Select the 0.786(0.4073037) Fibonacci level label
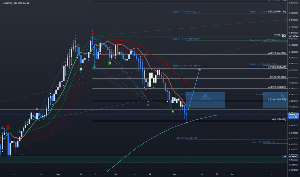The width and height of the screenshot is (300, 177). [x=277, y=53]
